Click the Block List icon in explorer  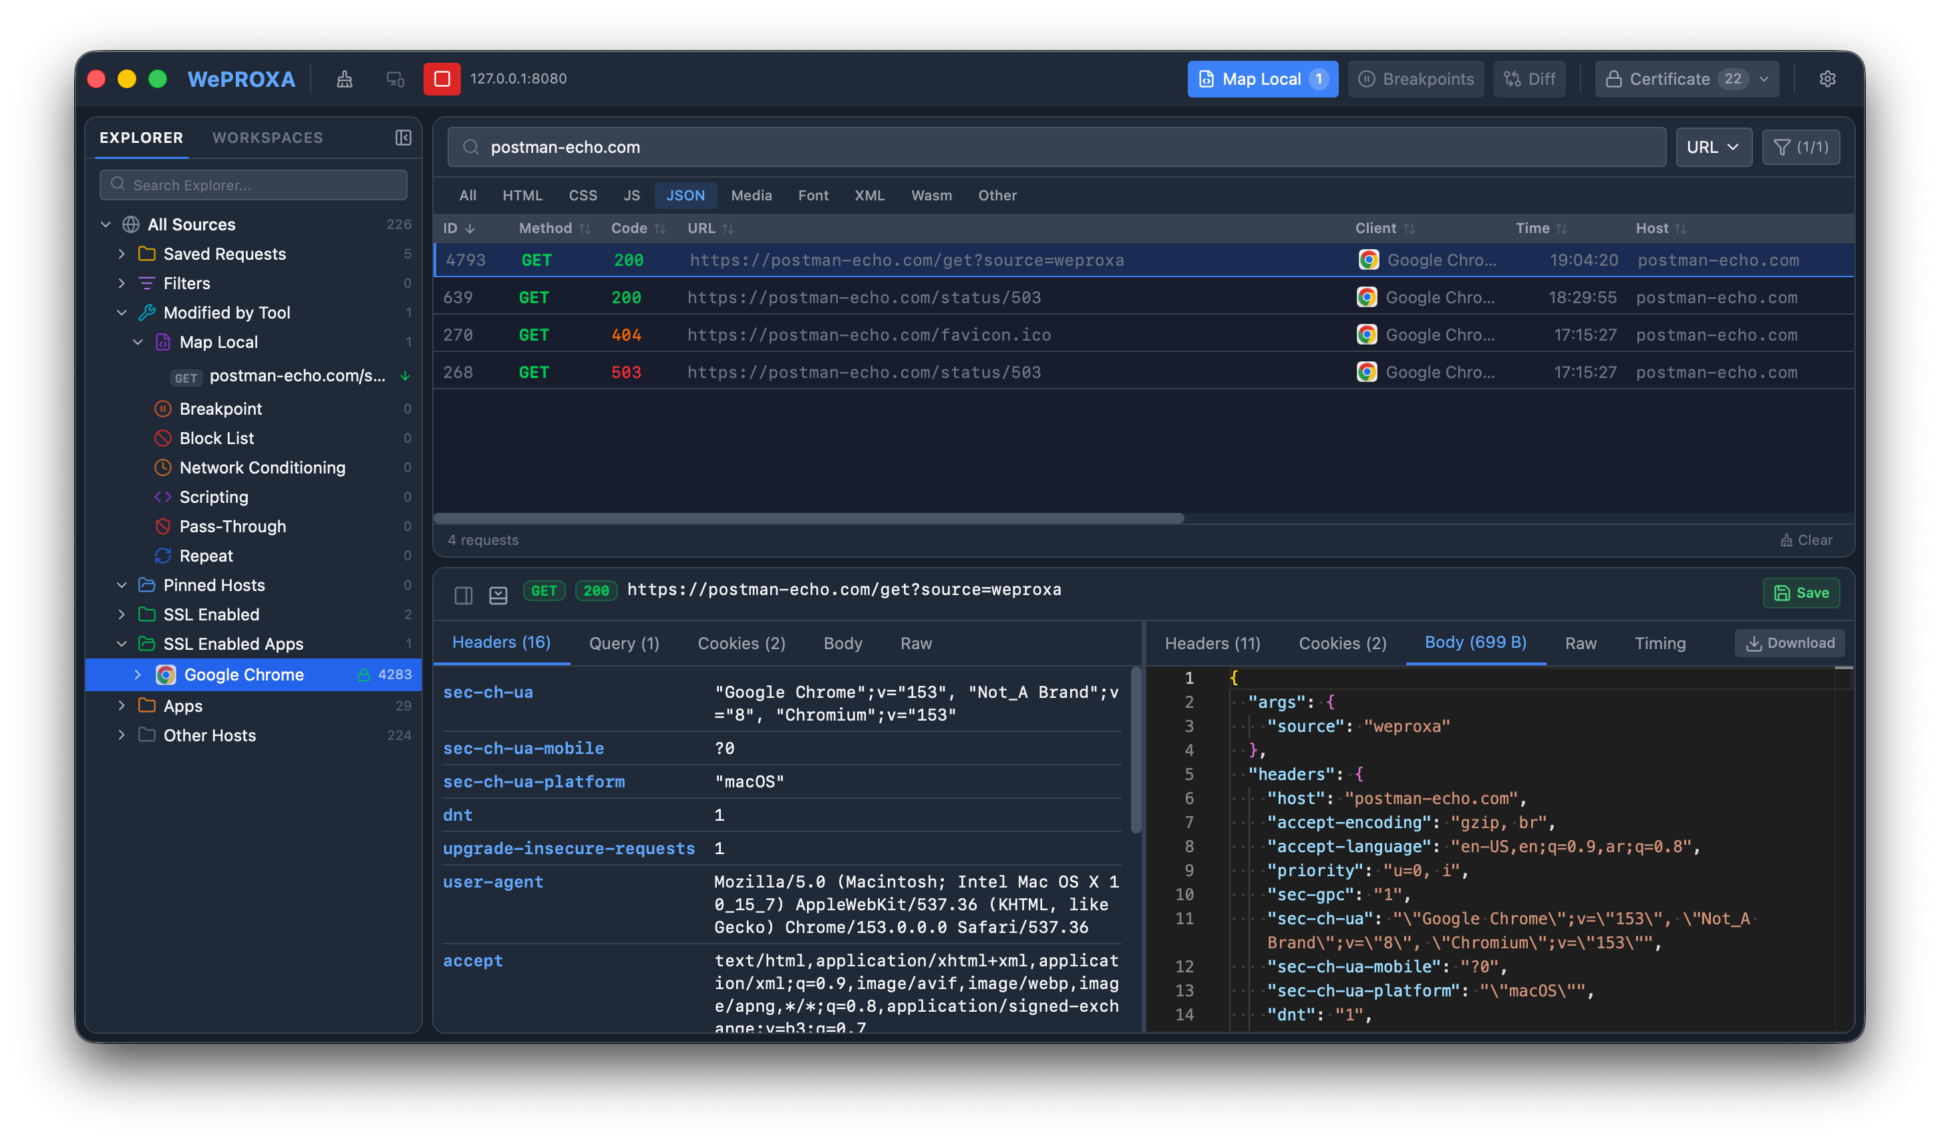click(x=162, y=438)
